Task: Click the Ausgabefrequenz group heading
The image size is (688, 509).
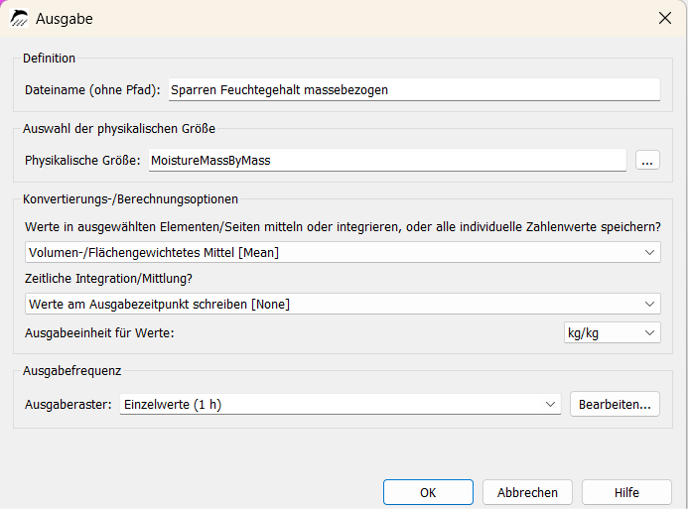Action: pyautogui.click(x=71, y=371)
